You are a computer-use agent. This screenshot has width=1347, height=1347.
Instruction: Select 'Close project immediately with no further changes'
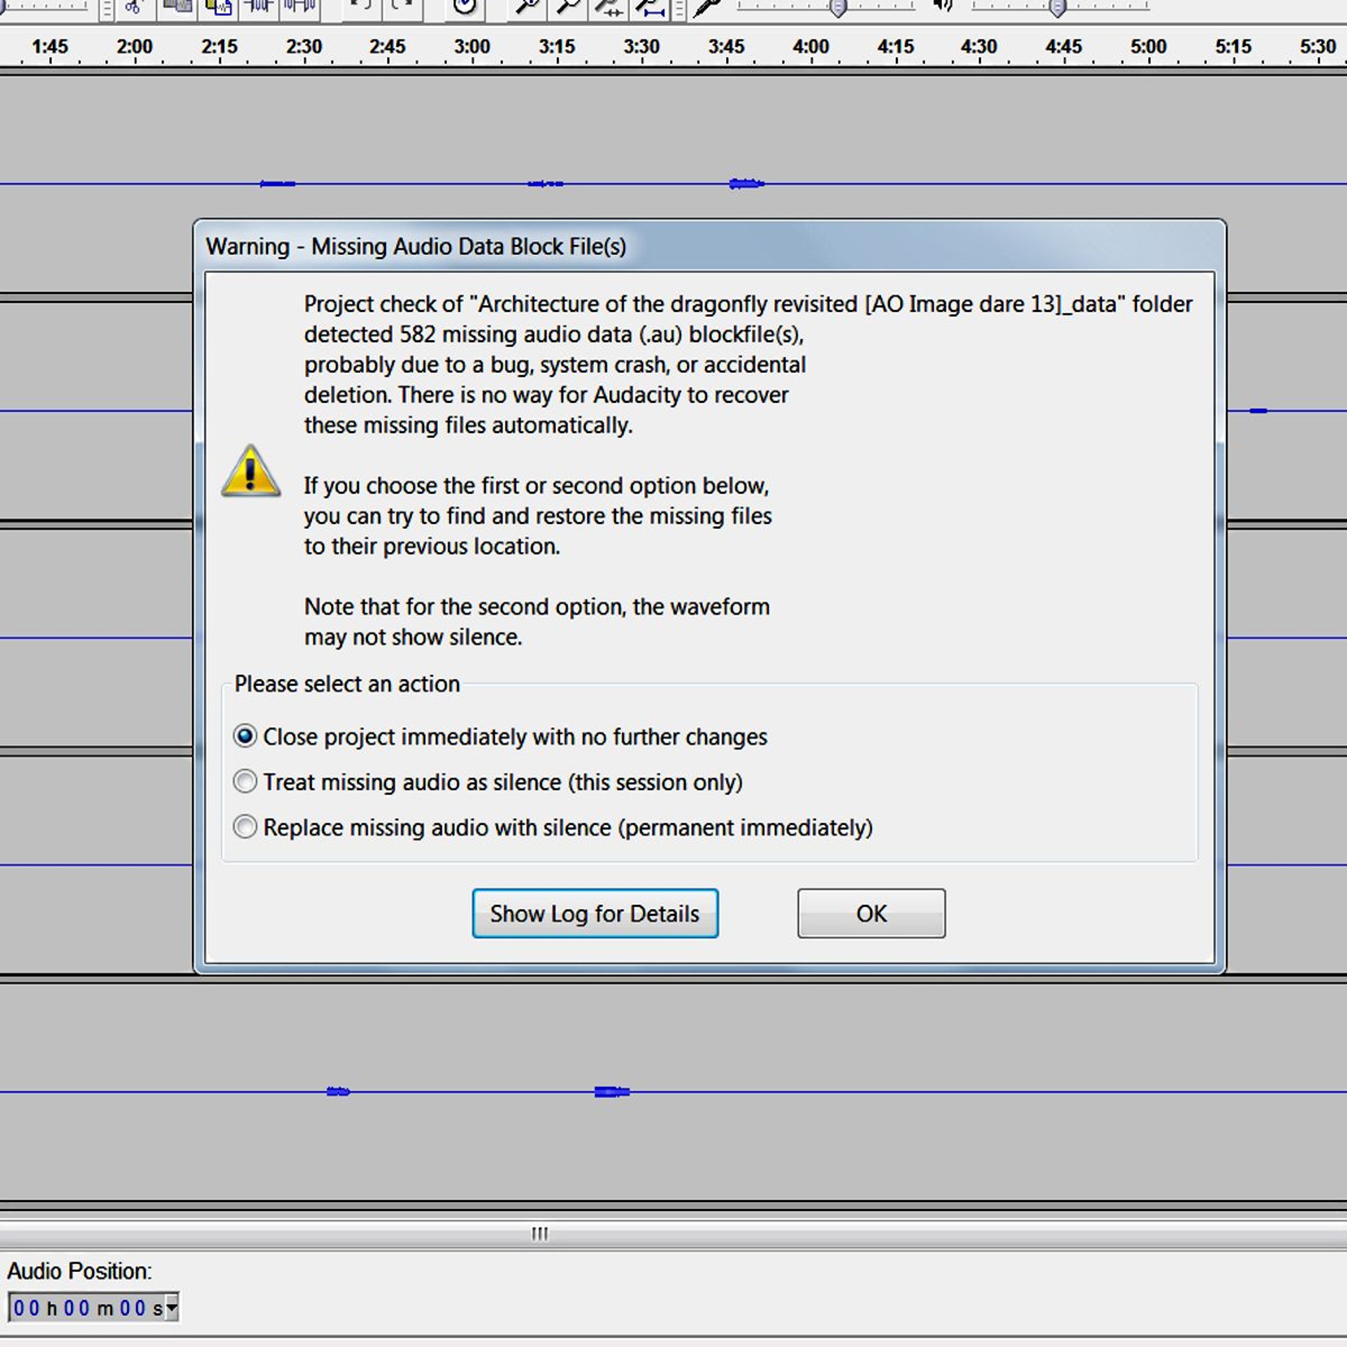500,737
